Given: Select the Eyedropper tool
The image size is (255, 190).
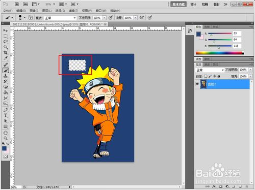Looking at the screenshot, I should coord(6,58).
